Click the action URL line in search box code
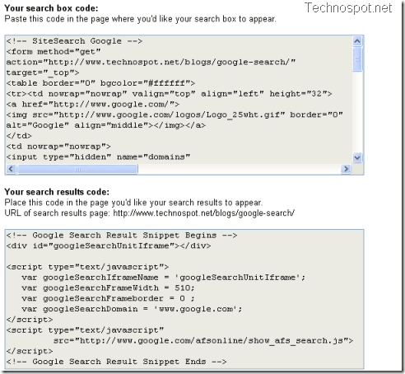Image resolution: width=405 pixels, height=374 pixels. (151, 62)
